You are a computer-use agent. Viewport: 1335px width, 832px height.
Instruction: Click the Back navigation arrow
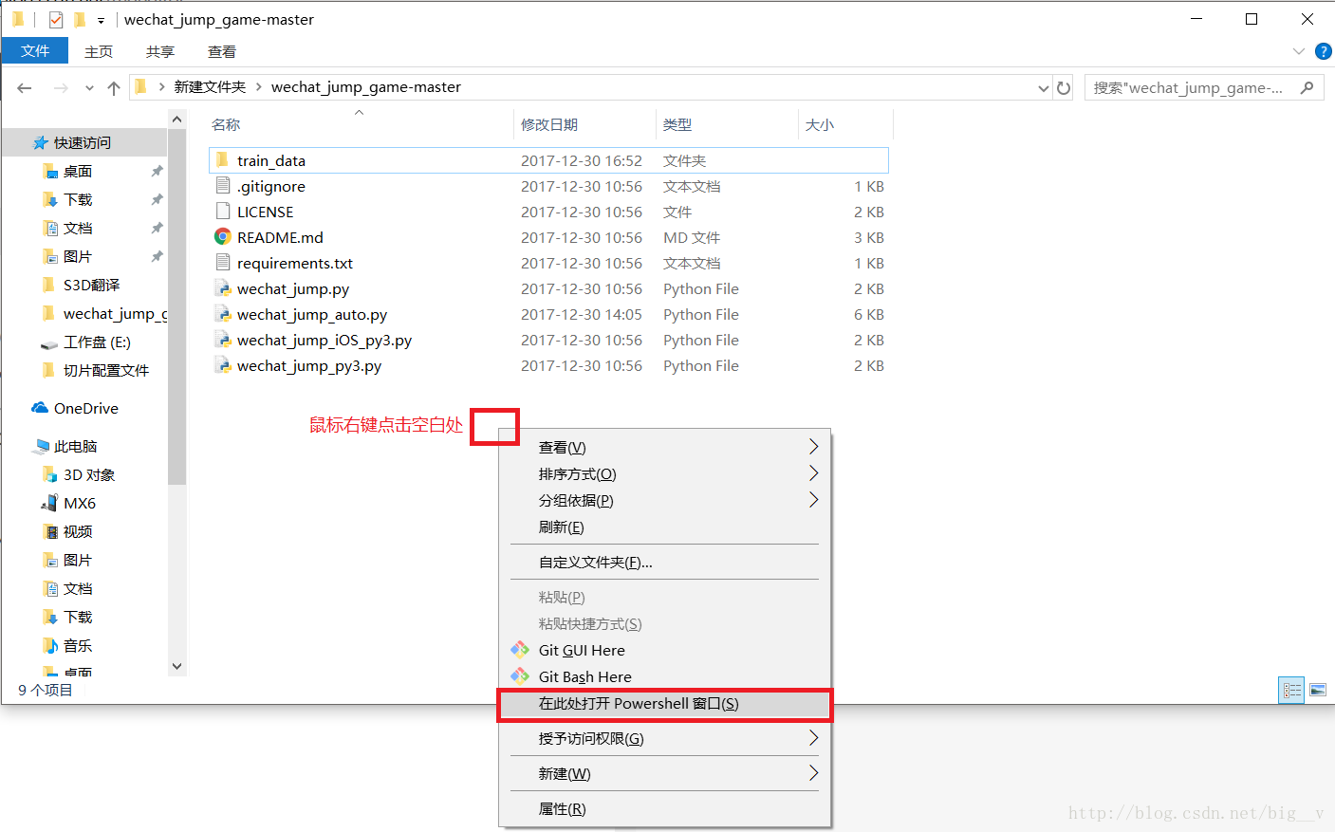[25, 87]
